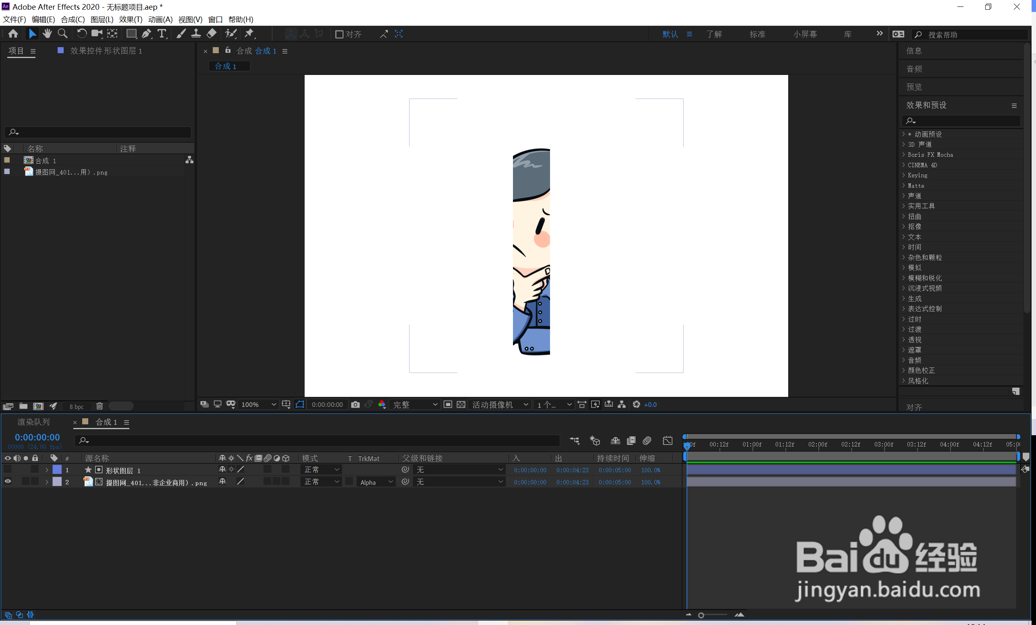This screenshot has height=625, width=1036.
Task: Click the 8 bpc color depth setting
Action: point(77,406)
